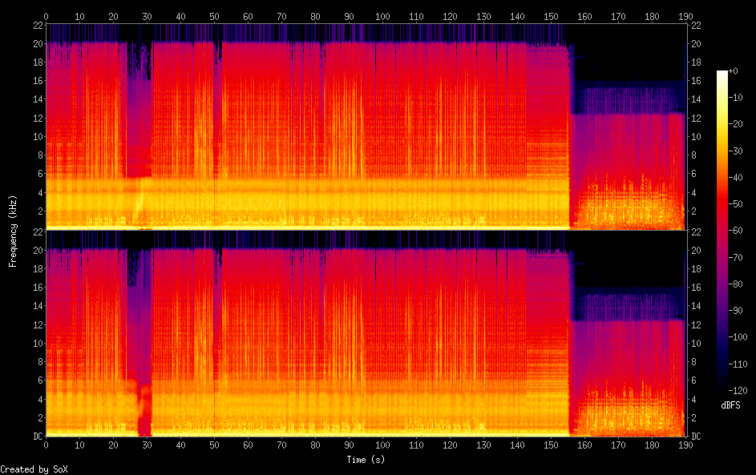Viewport: 756px width, 475px height.
Task: Click the quiet section after 160 seconds in lower channel
Action: [625, 360]
